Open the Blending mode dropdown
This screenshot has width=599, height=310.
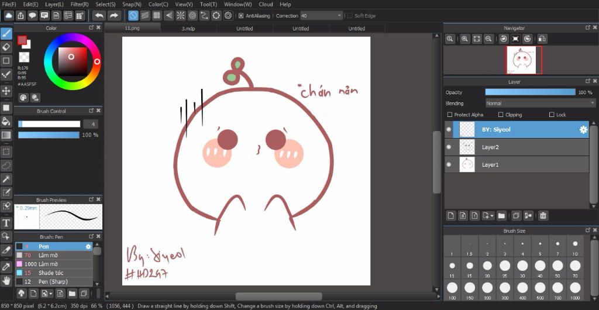[541, 104]
